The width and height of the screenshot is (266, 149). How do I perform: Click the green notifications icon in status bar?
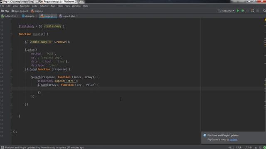tap(264, 147)
